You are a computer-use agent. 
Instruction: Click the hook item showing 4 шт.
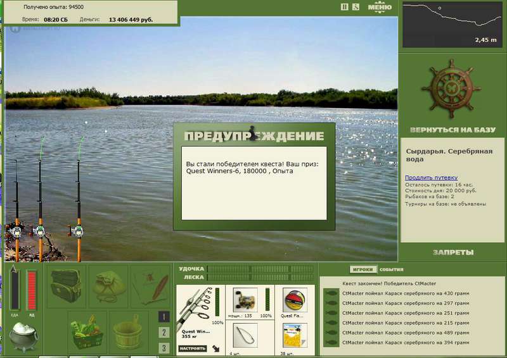pyautogui.click(x=245, y=336)
